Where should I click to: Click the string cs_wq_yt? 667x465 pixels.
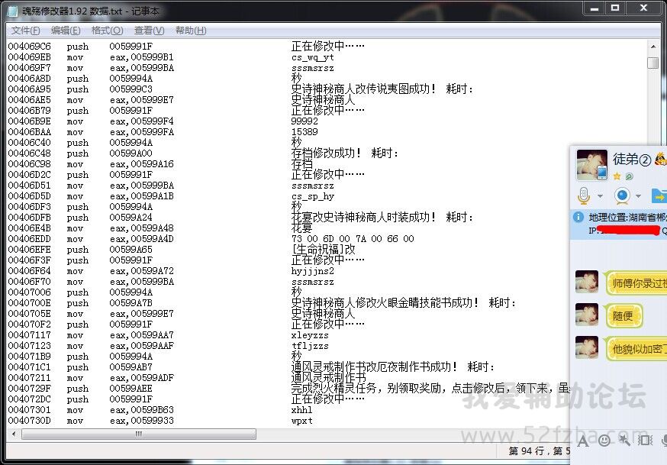point(313,57)
